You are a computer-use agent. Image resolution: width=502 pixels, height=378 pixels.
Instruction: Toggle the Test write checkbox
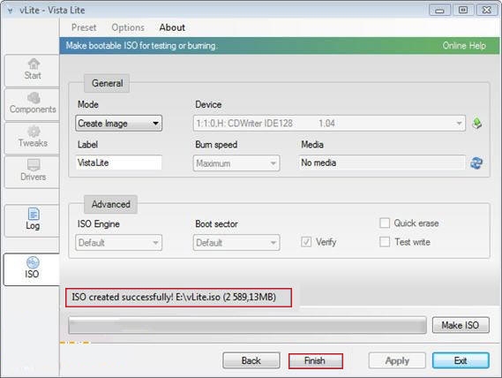385,242
